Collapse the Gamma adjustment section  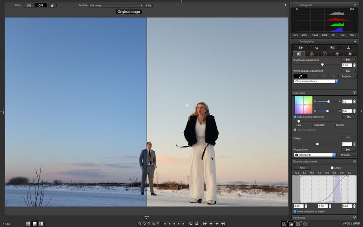tap(354, 161)
